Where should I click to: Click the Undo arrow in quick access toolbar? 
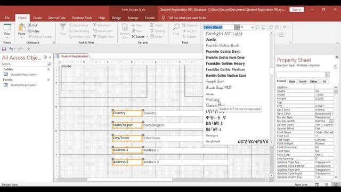[11, 49]
